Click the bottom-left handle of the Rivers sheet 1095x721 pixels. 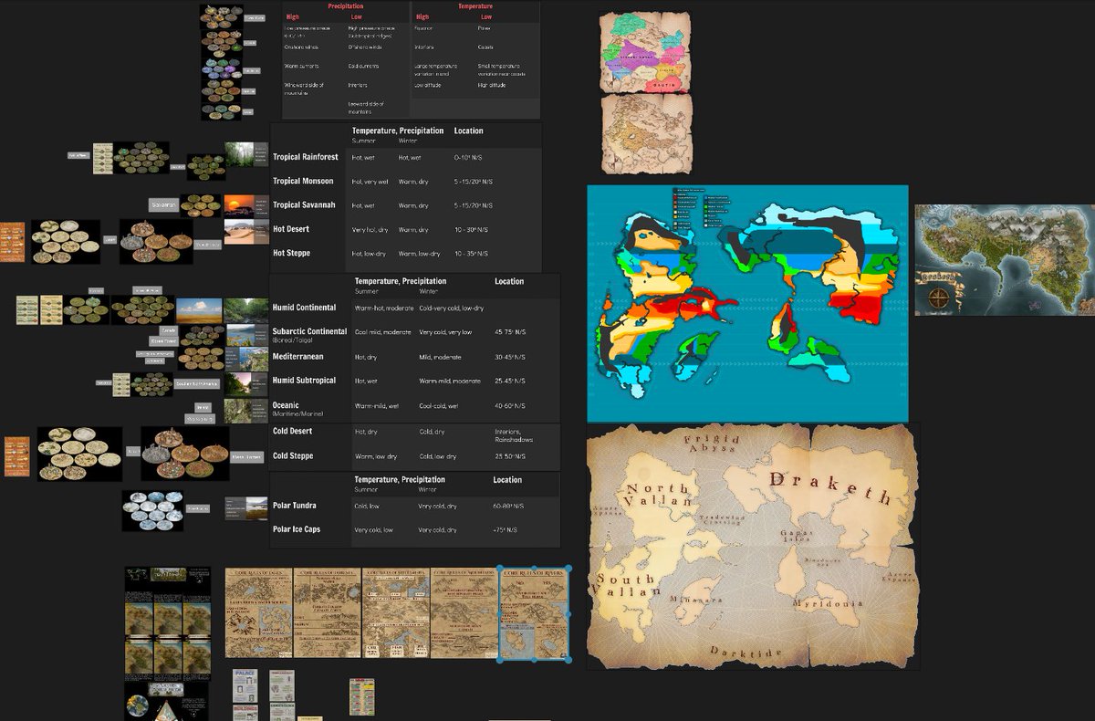click(x=500, y=660)
